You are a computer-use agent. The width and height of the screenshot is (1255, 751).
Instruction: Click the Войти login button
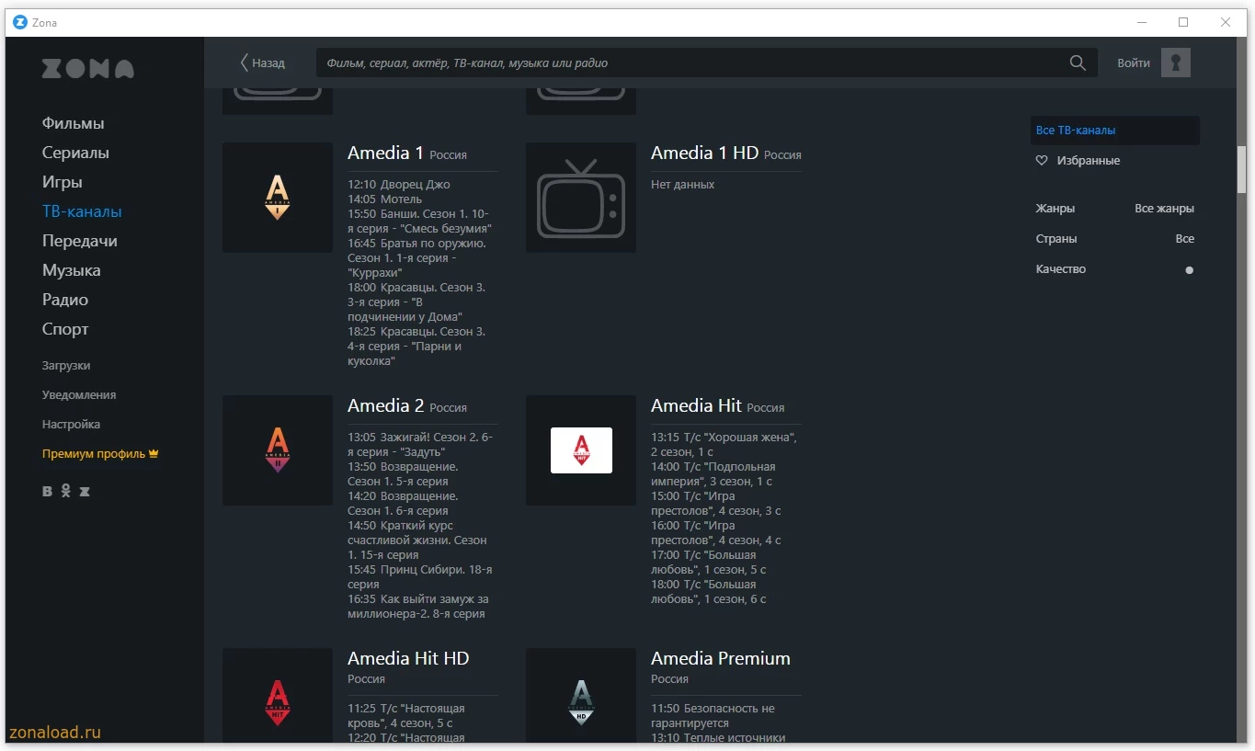point(1134,63)
